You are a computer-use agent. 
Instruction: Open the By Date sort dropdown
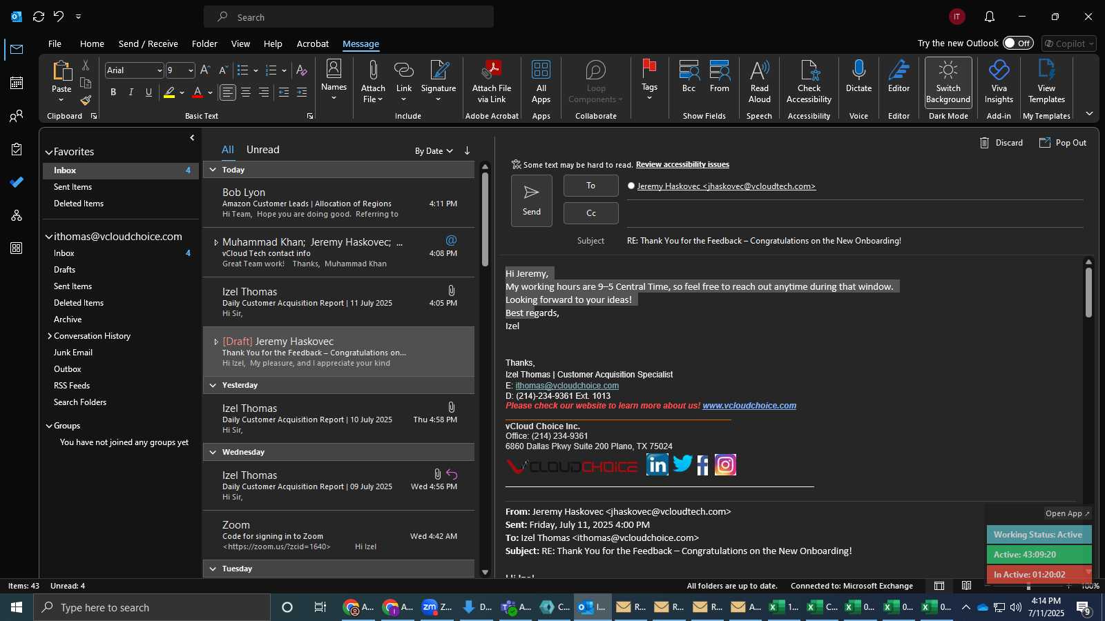[434, 151]
